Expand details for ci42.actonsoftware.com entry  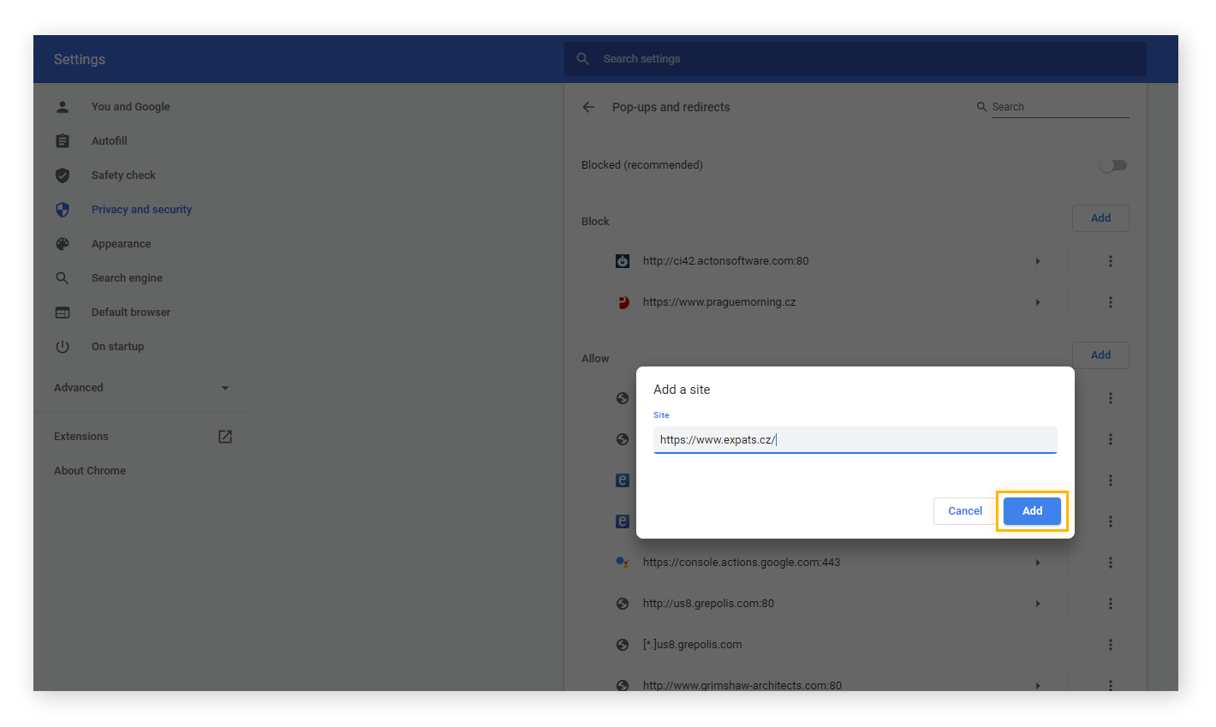1038,260
